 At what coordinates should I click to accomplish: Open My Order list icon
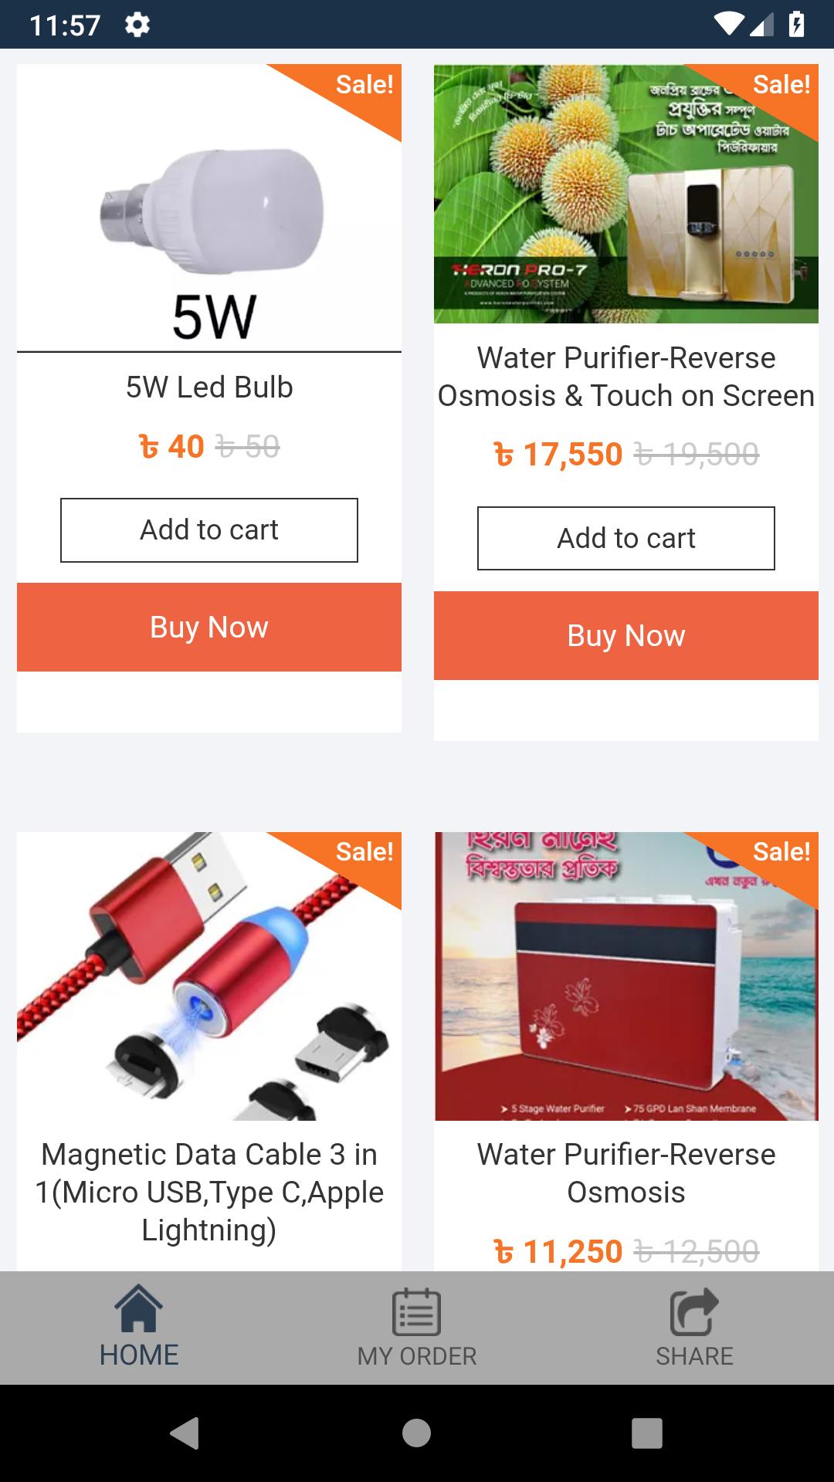pyautogui.click(x=416, y=1311)
